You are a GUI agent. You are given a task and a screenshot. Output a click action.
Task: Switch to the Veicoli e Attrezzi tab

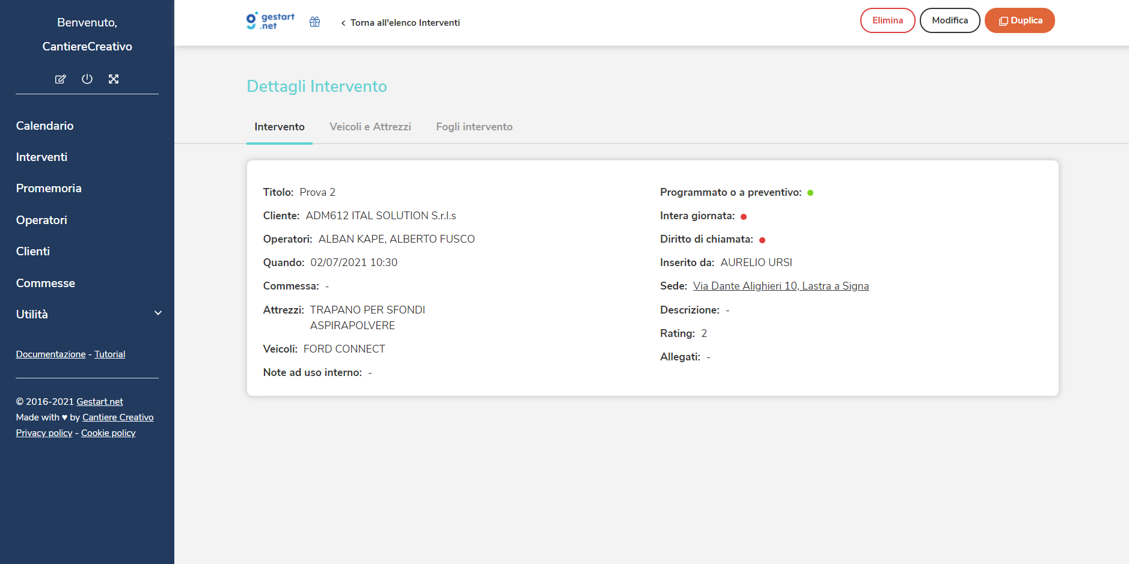click(x=370, y=127)
